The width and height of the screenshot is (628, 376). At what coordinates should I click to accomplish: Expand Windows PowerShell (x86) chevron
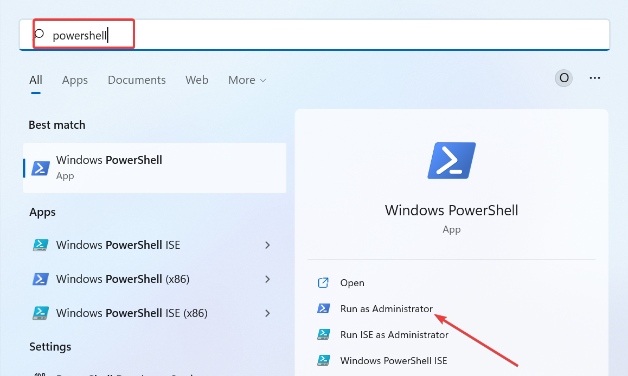coord(267,279)
